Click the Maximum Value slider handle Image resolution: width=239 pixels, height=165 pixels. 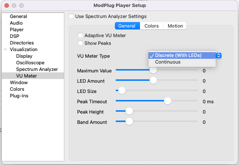(x=153, y=70)
